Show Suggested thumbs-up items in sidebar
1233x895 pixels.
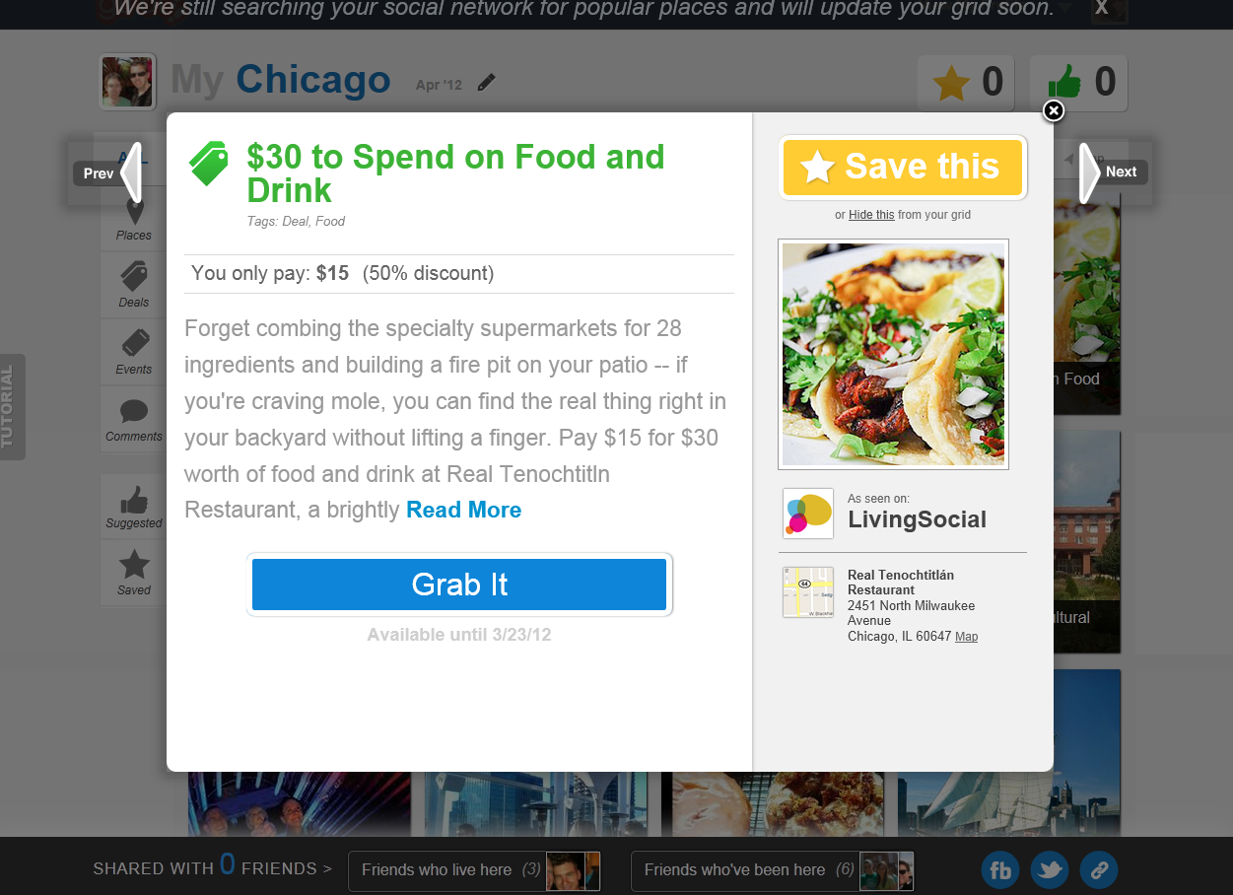pyautogui.click(x=134, y=499)
